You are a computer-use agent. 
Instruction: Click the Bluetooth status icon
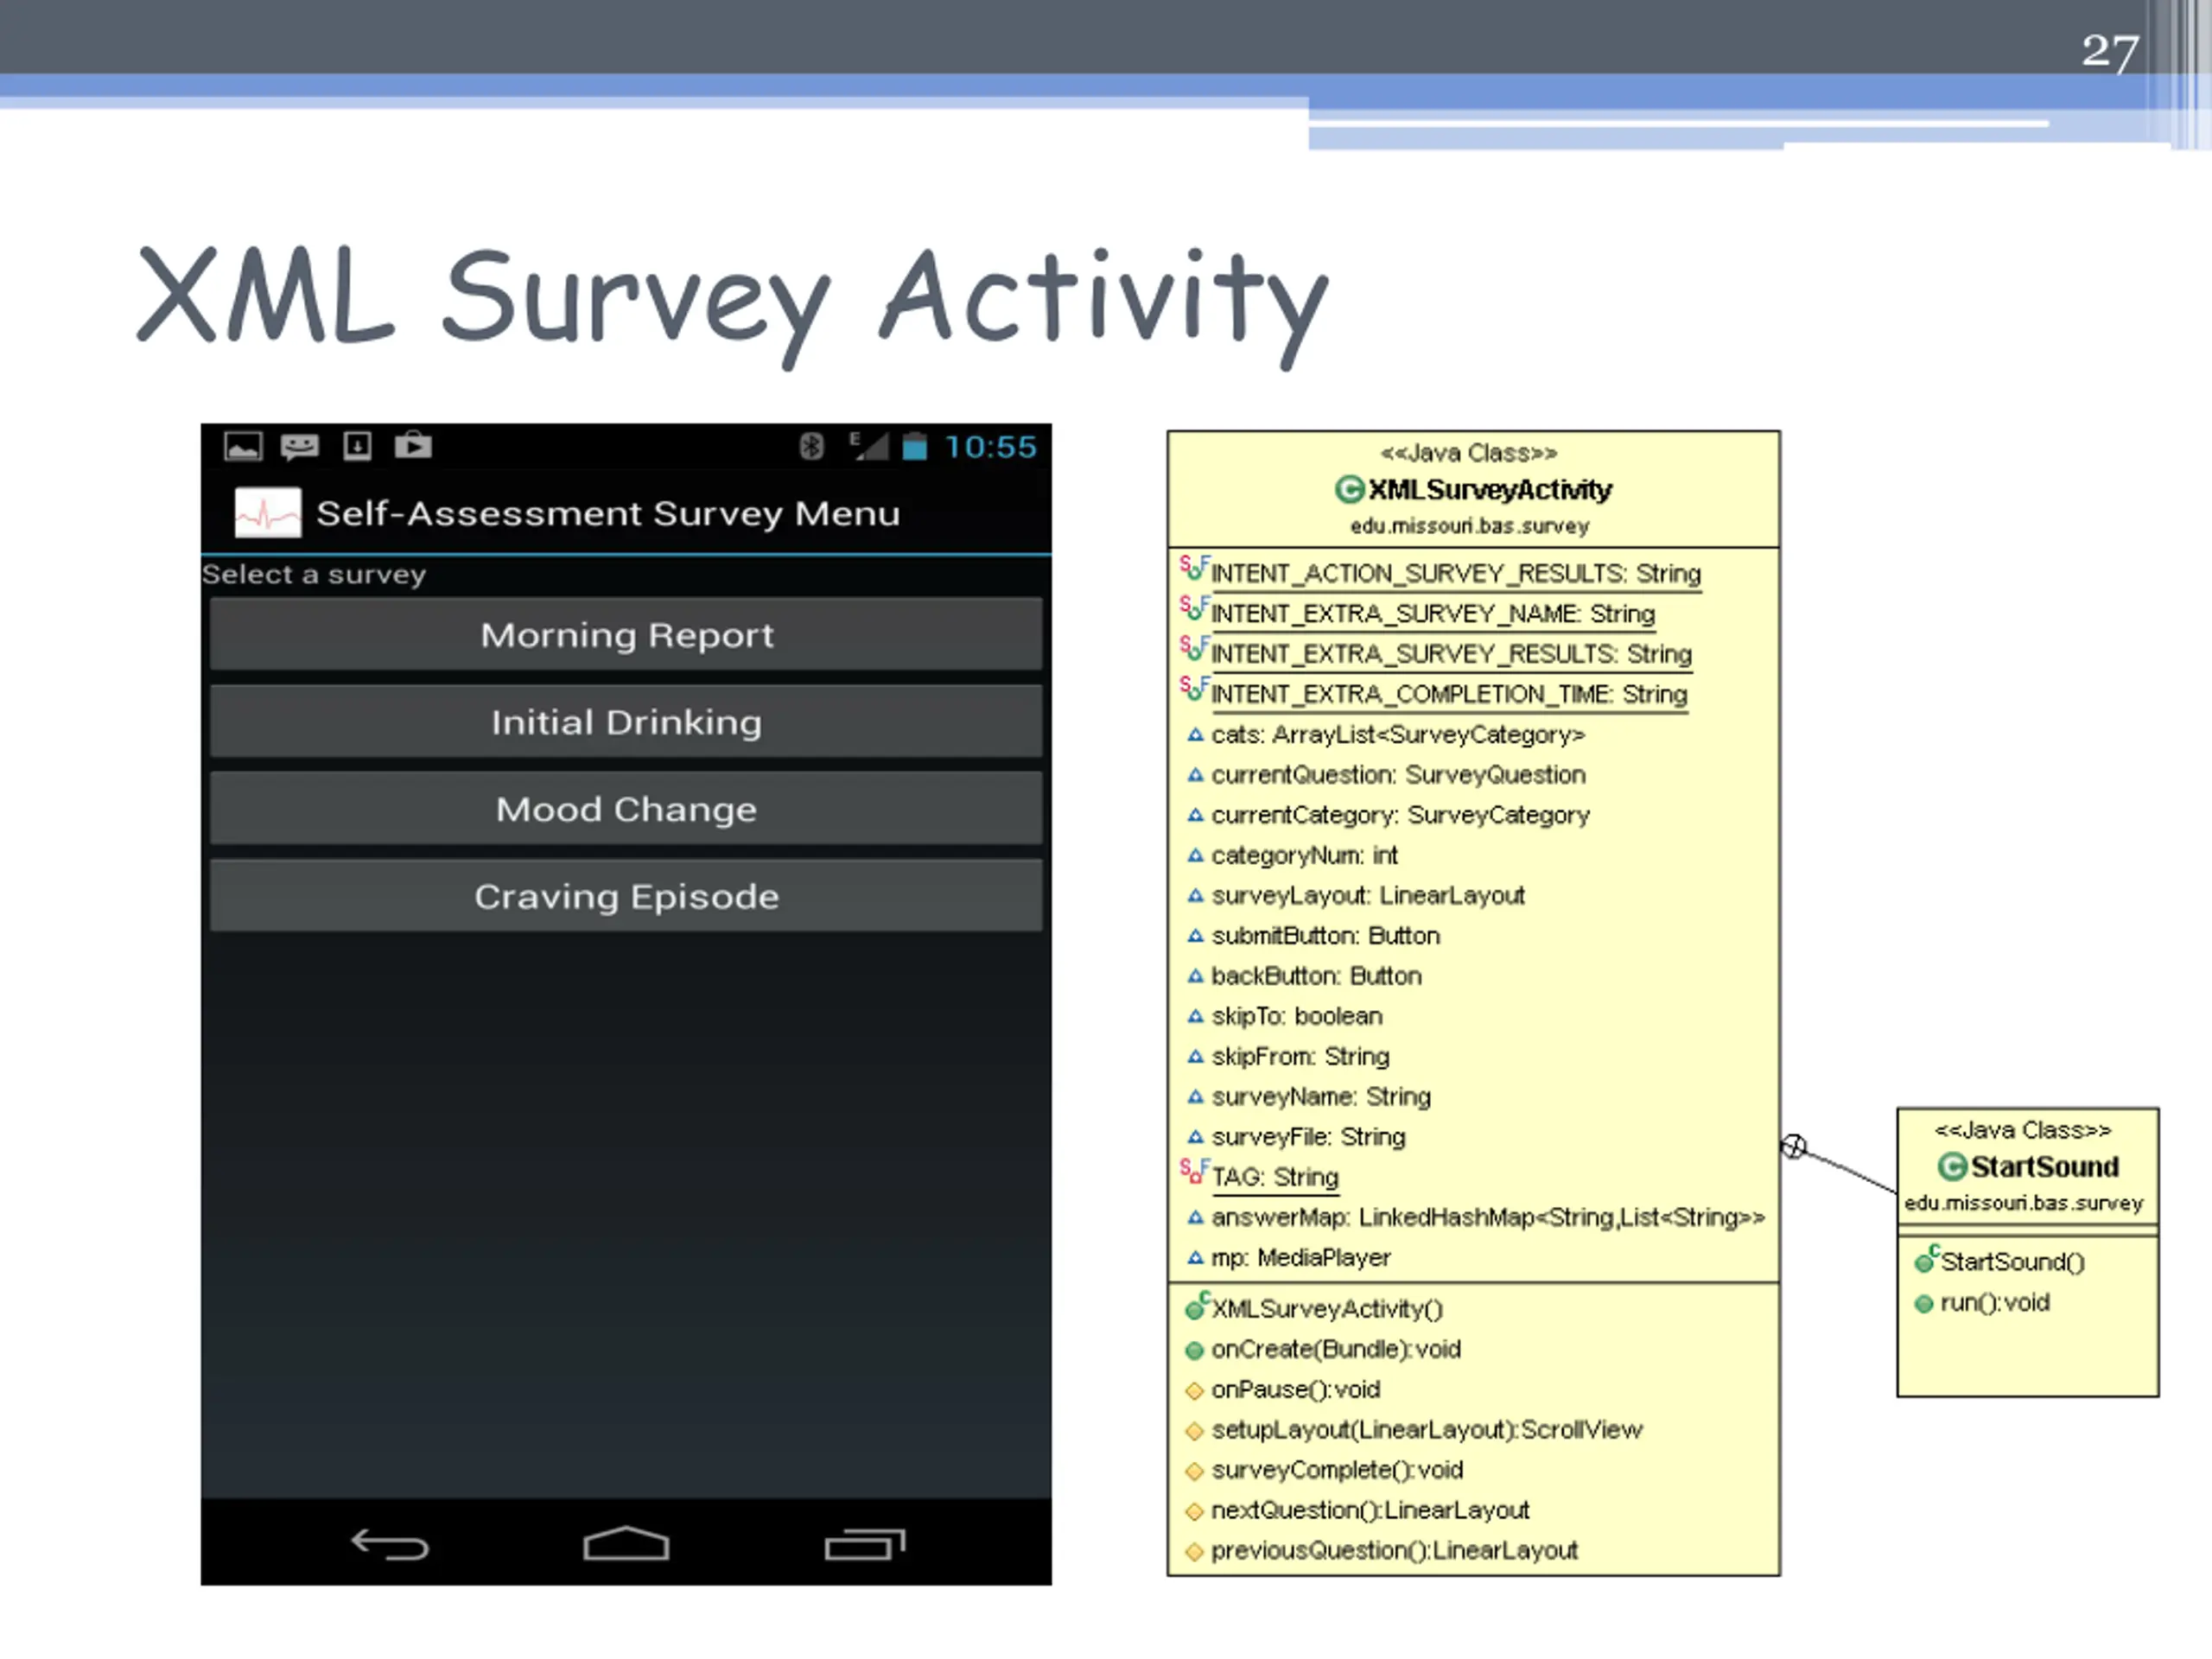pyautogui.click(x=811, y=446)
